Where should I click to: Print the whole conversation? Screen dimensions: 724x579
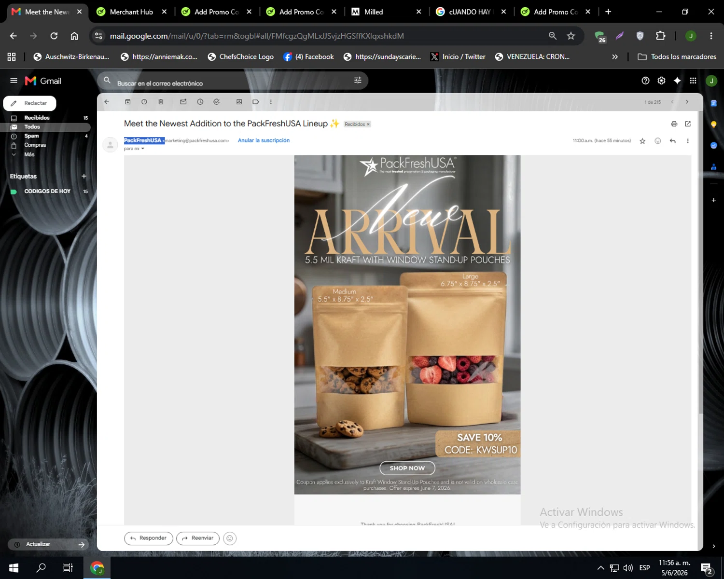(674, 124)
